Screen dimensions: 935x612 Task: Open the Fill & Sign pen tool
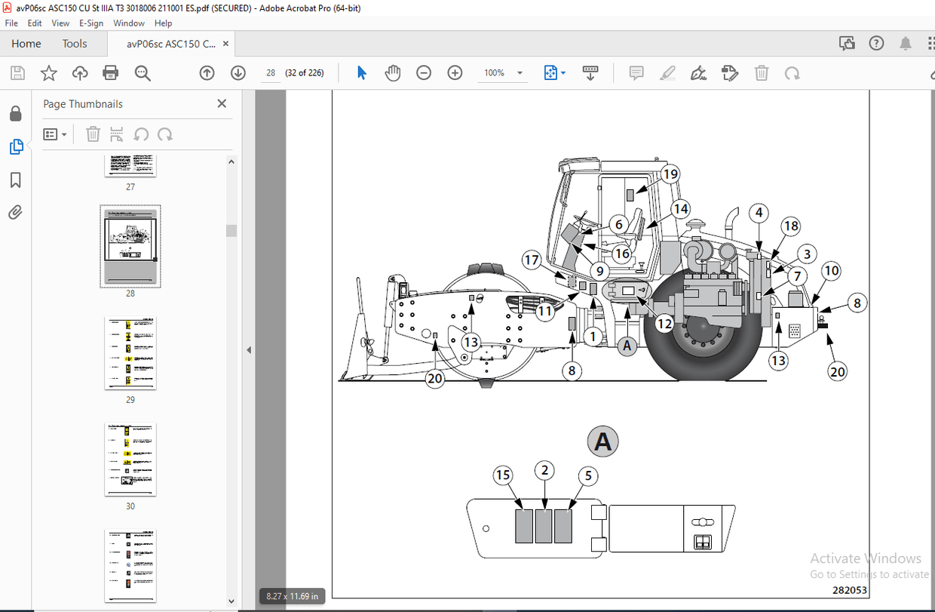pos(698,72)
